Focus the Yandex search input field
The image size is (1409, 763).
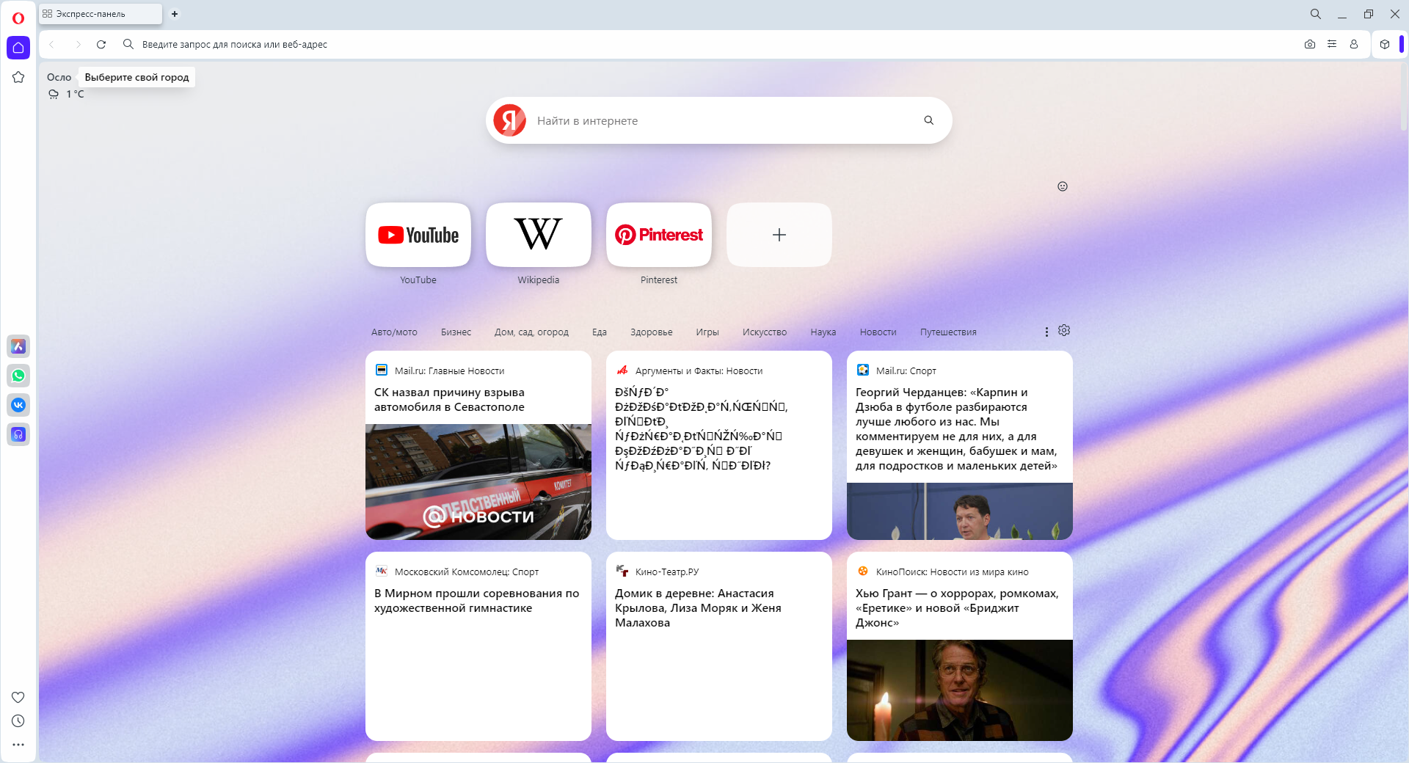click(x=723, y=120)
